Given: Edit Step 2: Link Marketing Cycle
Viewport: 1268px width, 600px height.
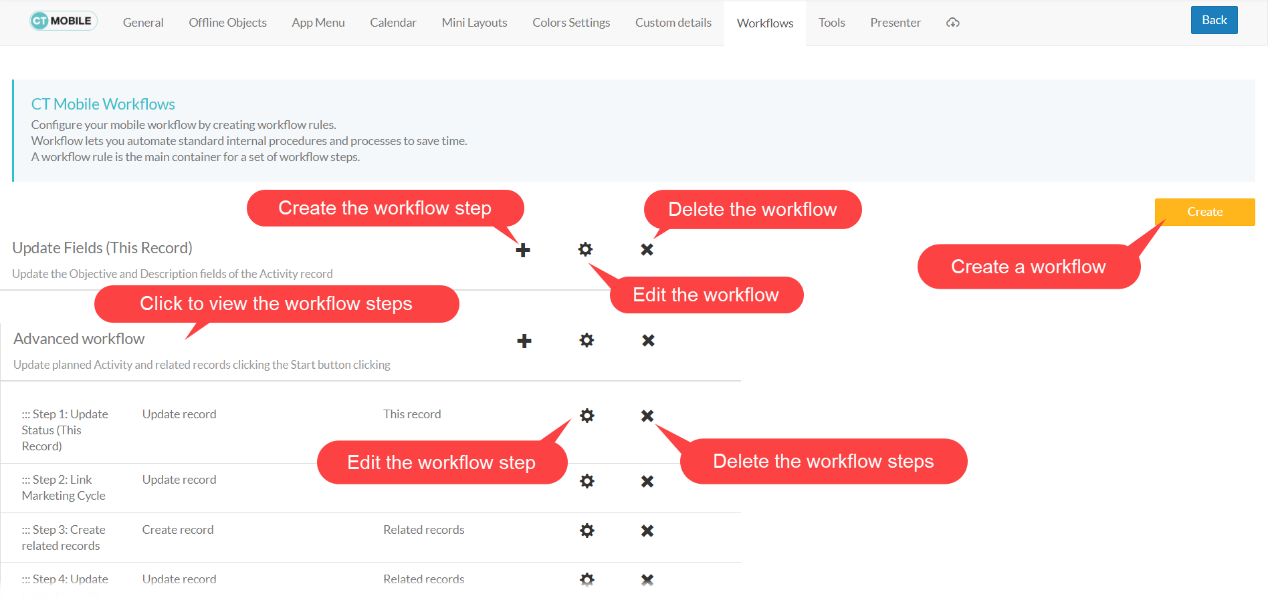Looking at the screenshot, I should 587,481.
